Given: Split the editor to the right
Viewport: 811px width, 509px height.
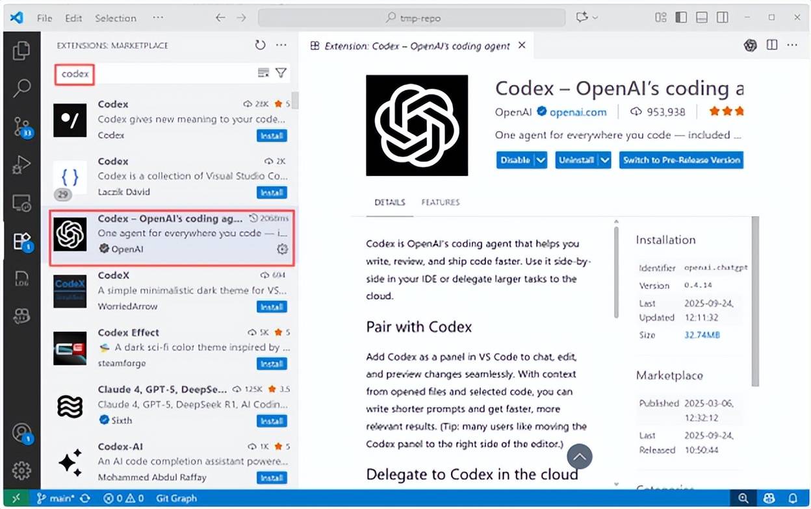Looking at the screenshot, I should tap(772, 45).
